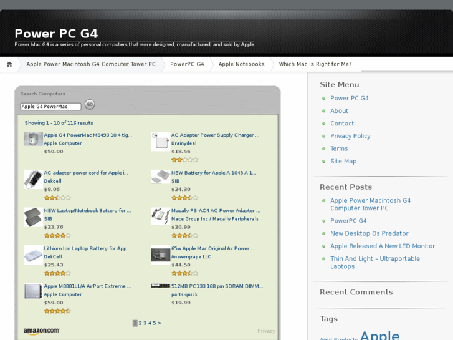The height and width of the screenshot is (340, 453).
Task: Click Showing 1 - 10 of 116 results text
Action: point(59,123)
